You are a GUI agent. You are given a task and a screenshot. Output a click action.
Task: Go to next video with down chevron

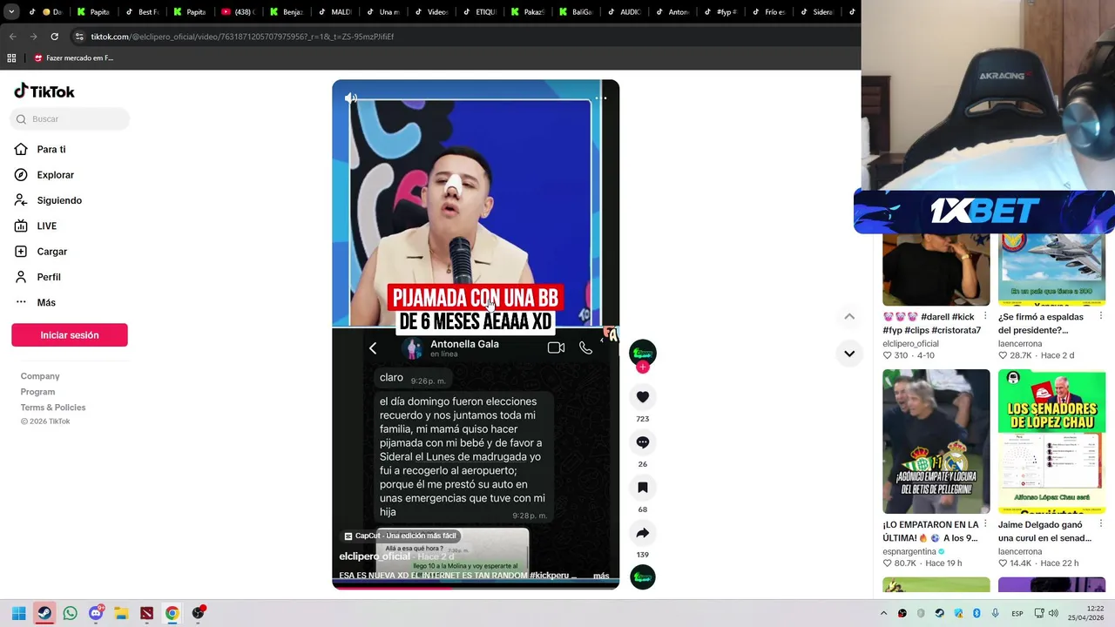point(849,354)
